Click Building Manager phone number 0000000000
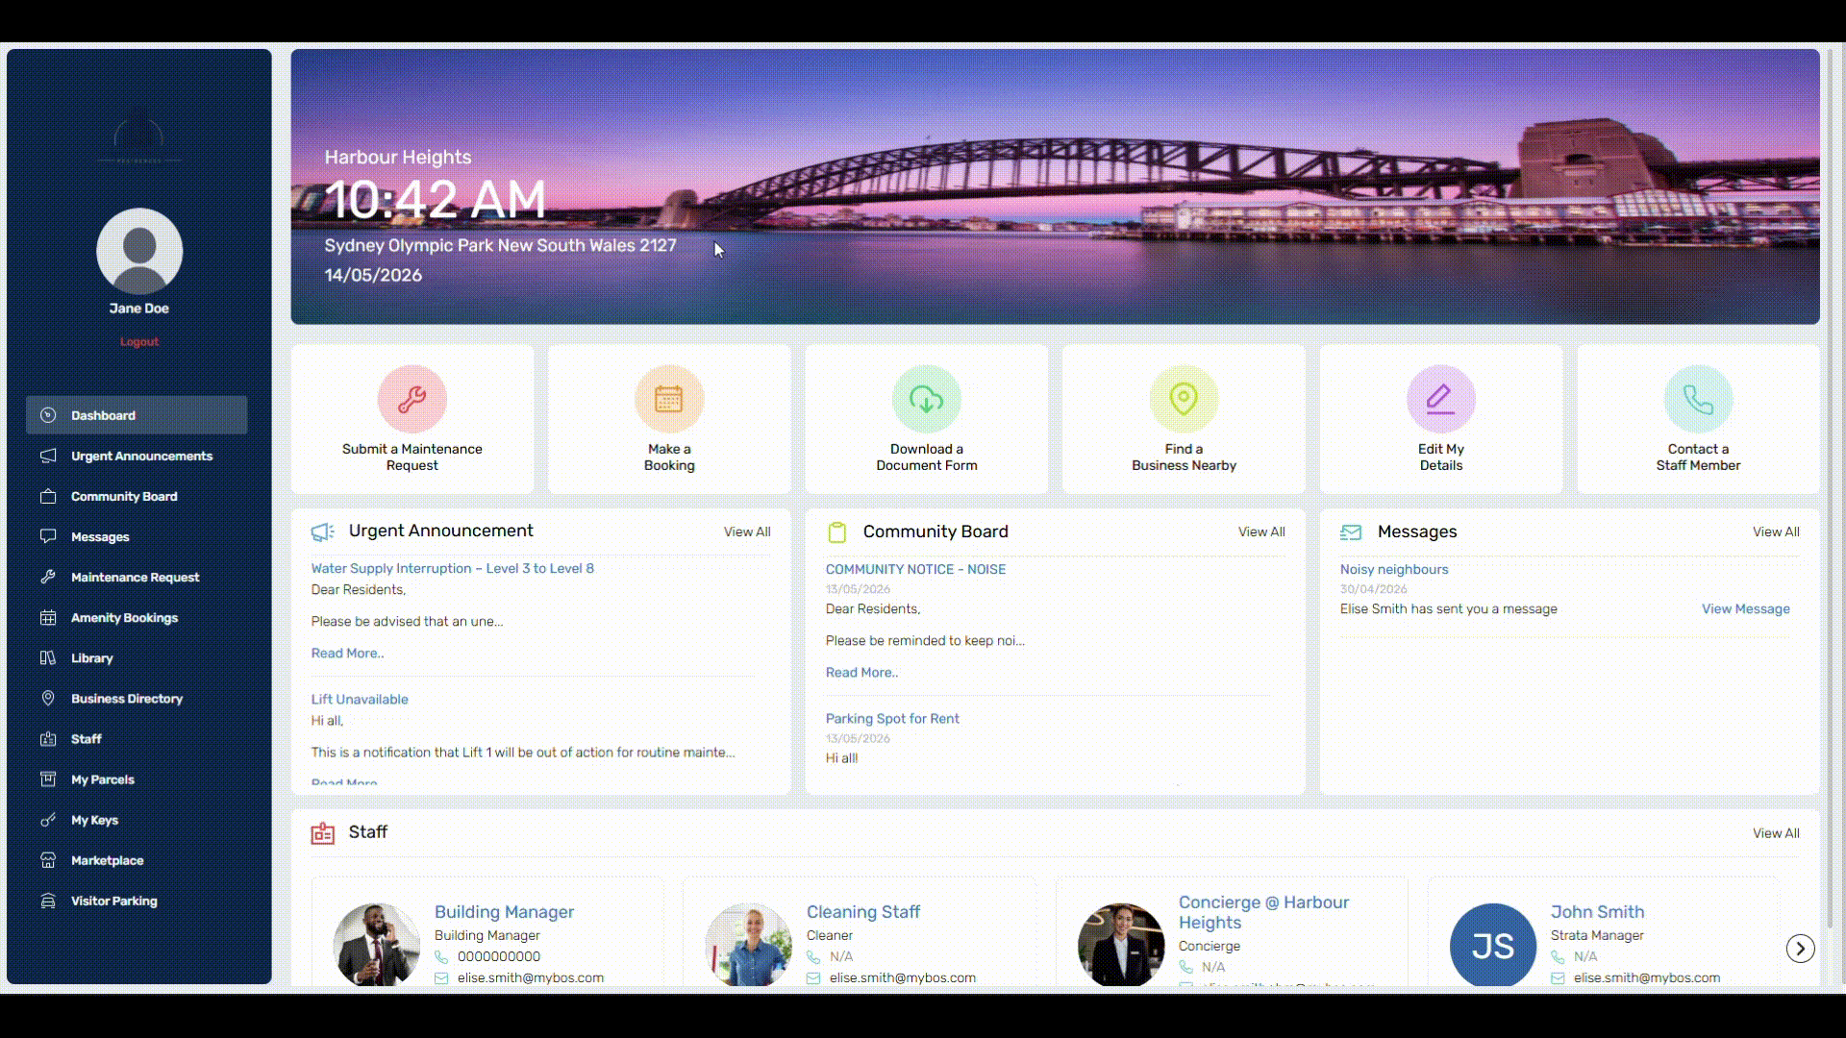1846x1038 pixels. 499,956
